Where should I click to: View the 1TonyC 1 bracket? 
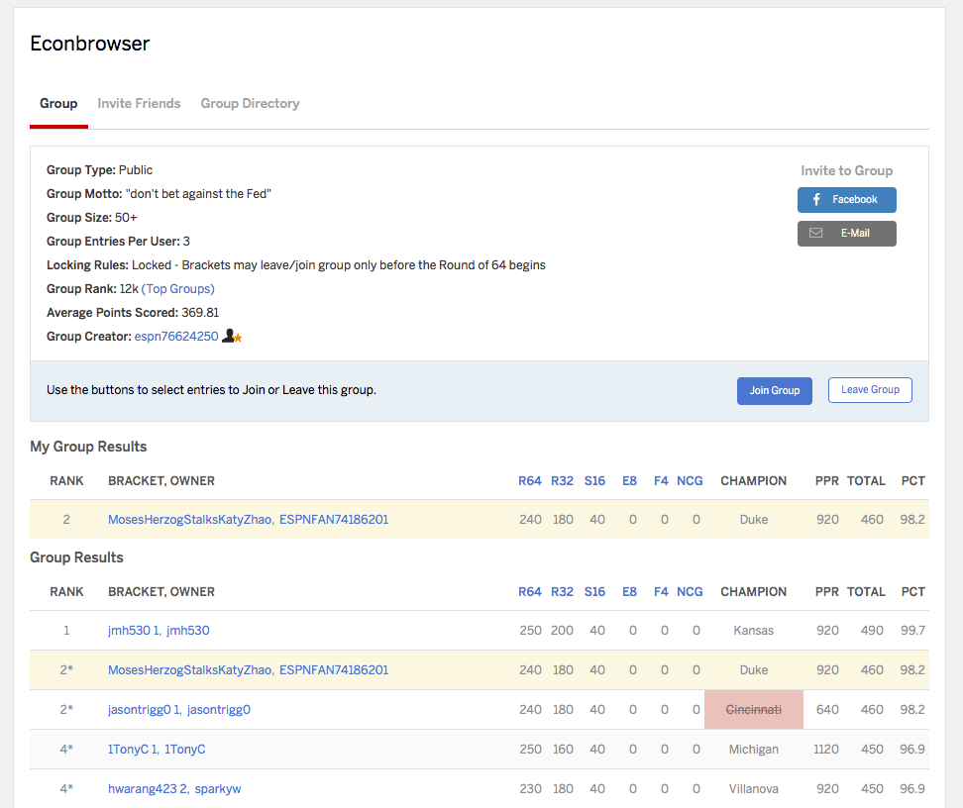coord(133,750)
